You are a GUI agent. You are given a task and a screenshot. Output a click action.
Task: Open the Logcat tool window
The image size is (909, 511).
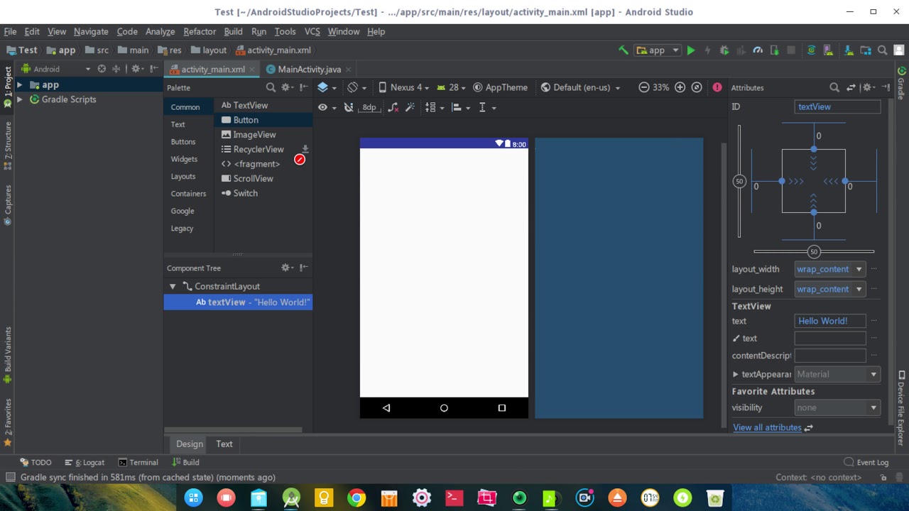pos(85,462)
